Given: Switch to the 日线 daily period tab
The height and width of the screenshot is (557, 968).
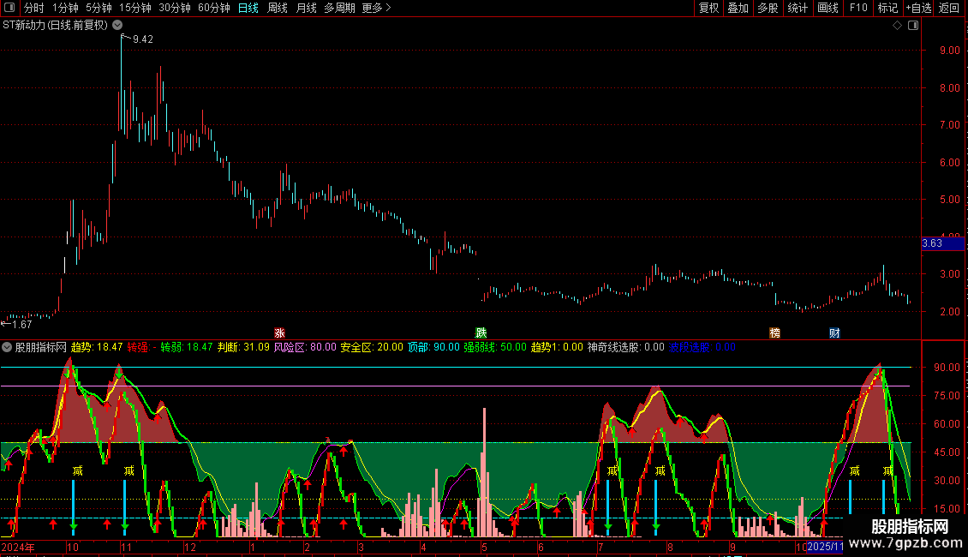Looking at the screenshot, I should [248, 9].
